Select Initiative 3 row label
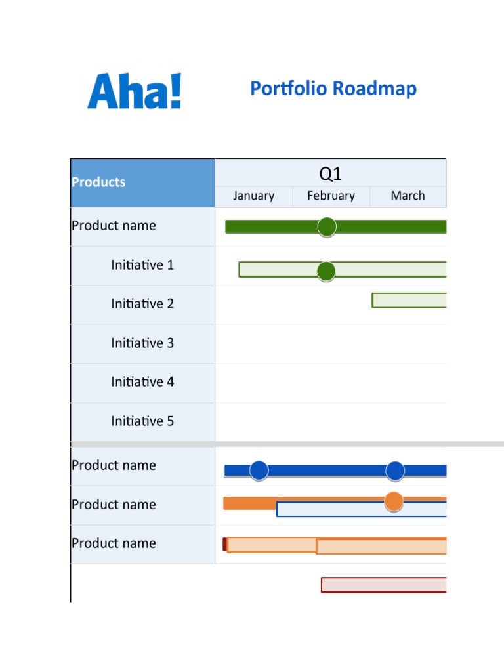The image size is (504, 672). click(x=142, y=343)
